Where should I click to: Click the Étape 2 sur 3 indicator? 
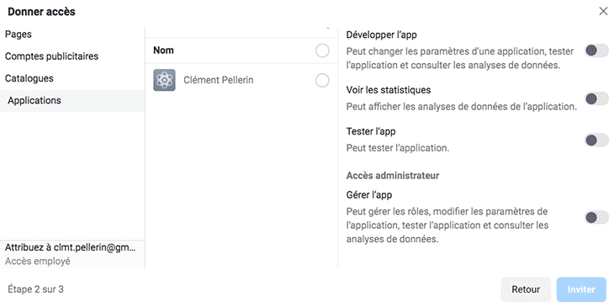[x=35, y=289]
